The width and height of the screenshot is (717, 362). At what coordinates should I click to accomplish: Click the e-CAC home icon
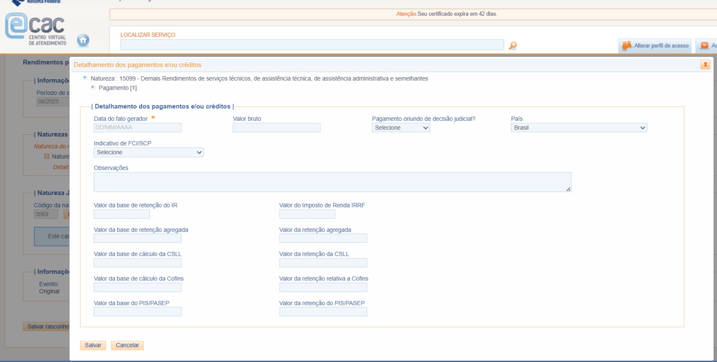[x=83, y=40]
